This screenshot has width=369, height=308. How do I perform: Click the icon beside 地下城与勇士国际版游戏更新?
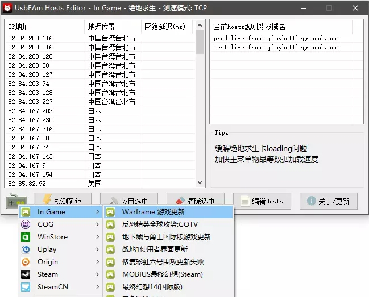click(110, 237)
